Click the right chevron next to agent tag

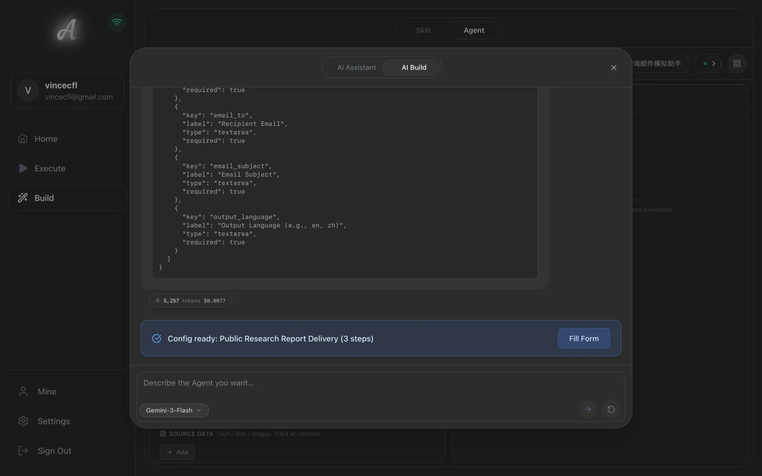pyautogui.click(x=713, y=63)
